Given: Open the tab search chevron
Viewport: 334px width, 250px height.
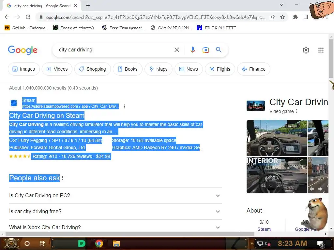Looking at the screenshot, I should click(x=281, y=5).
